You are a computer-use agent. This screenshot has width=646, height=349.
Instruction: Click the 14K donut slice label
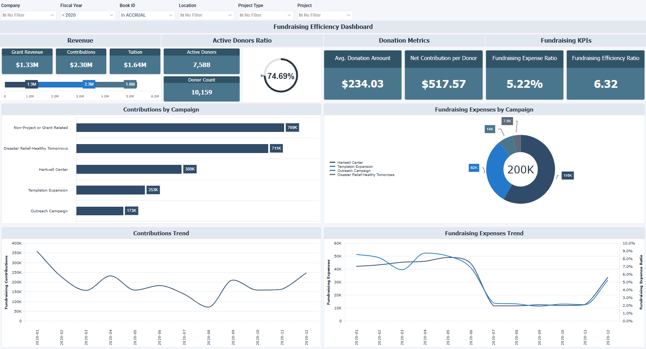click(x=490, y=129)
